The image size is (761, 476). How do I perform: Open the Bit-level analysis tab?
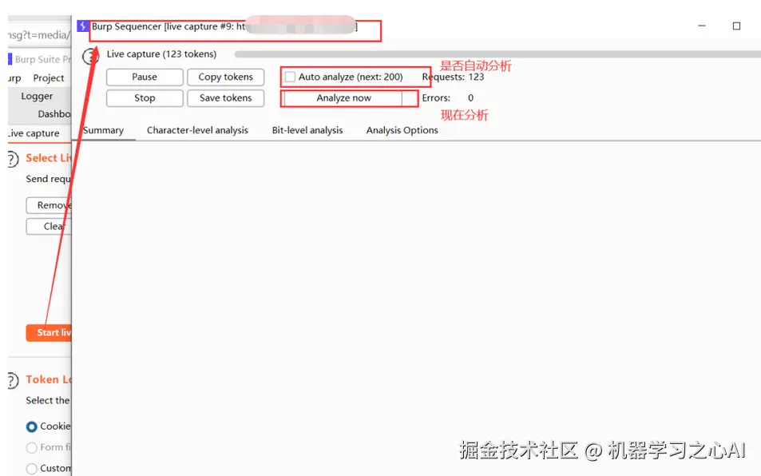click(307, 130)
